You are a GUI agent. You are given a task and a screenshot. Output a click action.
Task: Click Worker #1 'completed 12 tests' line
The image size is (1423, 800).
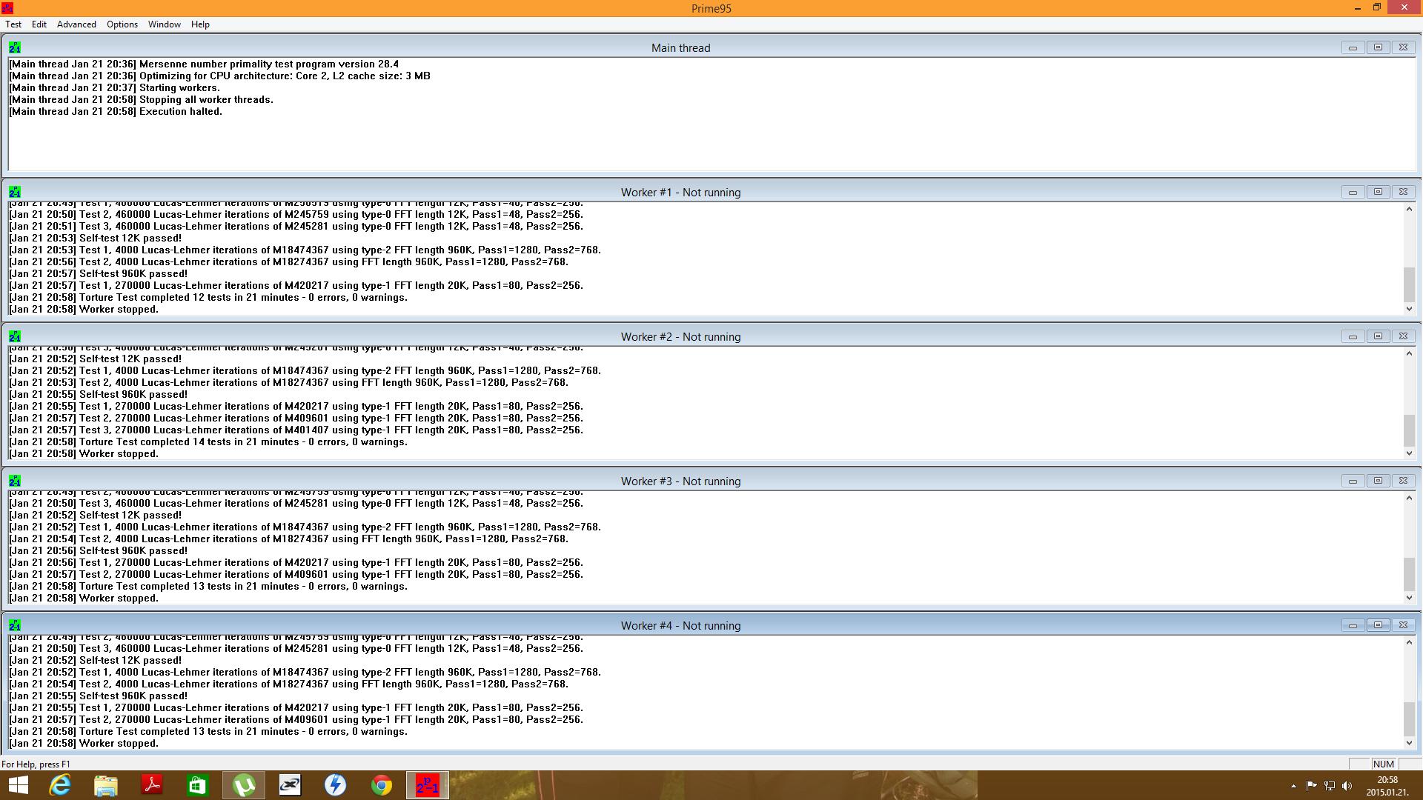click(208, 297)
